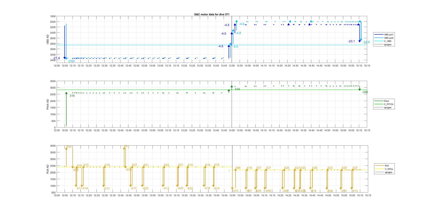This screenshot has height=216, width=436.
Task: Click the '500' tick on Roll y-axis
Action: tap(54, 193)
